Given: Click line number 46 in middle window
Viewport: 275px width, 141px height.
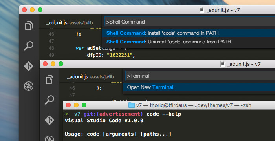Looking at the screenshot, I should pyautogui.click(x=72, y=88).
